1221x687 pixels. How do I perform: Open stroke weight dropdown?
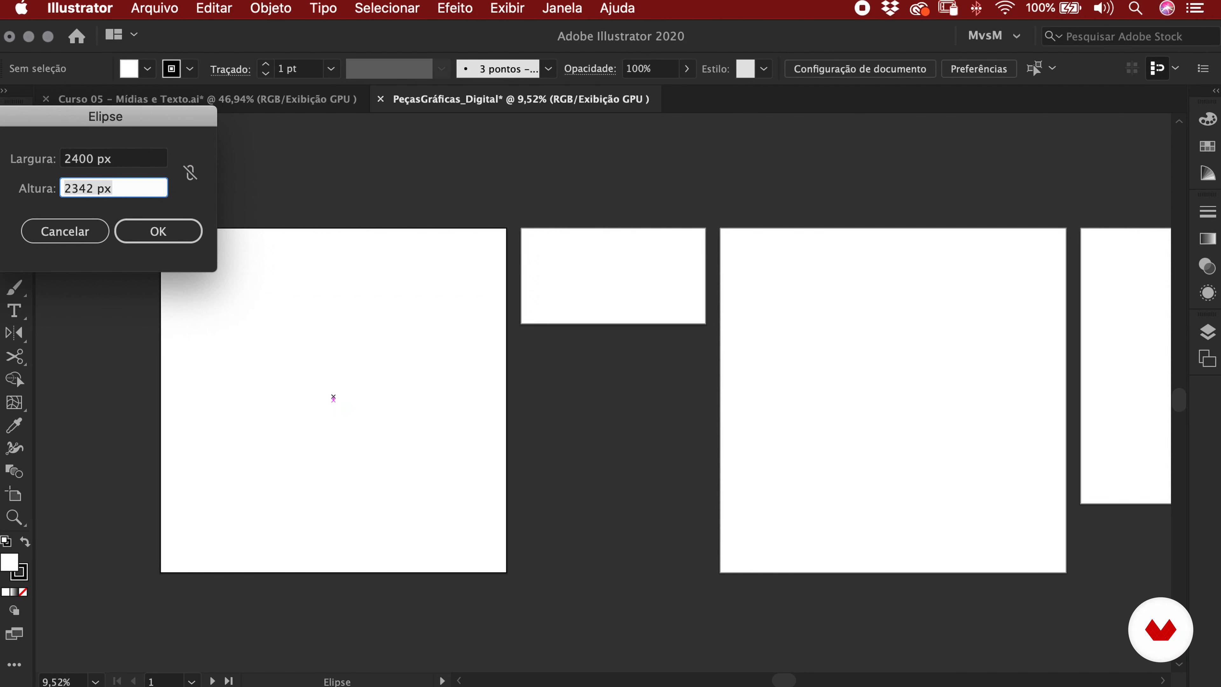click(x=331, y=69)
